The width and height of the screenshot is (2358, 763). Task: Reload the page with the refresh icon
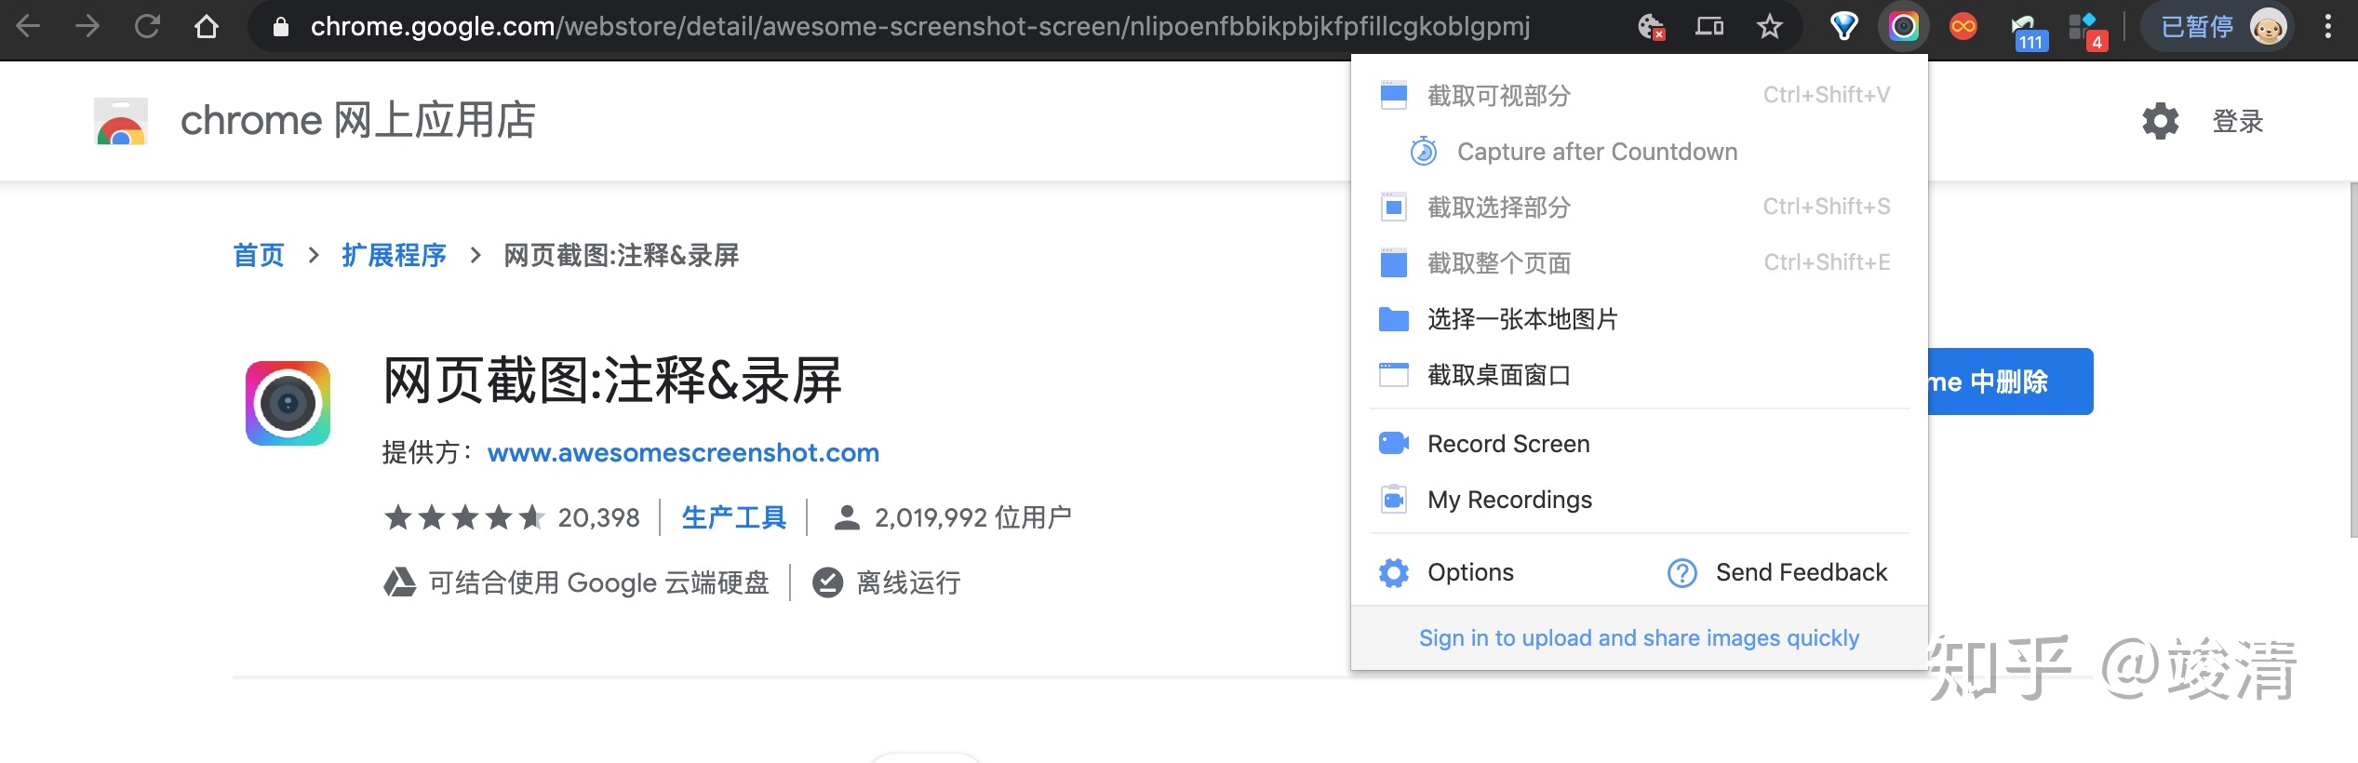147,26
